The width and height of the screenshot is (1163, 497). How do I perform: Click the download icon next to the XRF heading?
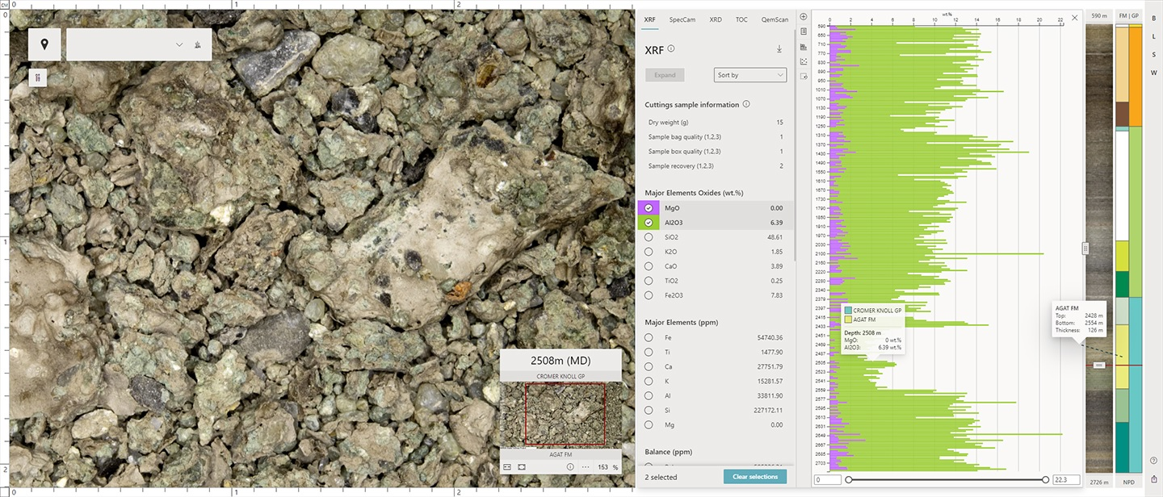click(x=779, y=49)
